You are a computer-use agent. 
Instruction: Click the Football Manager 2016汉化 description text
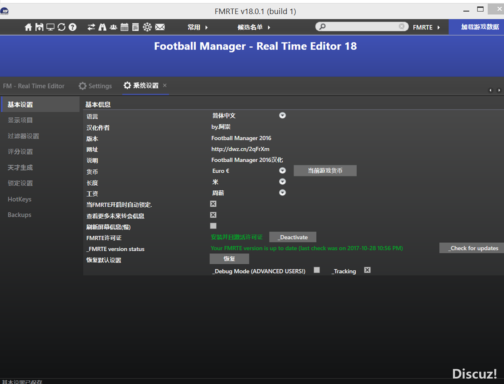[x=247, y=160]
